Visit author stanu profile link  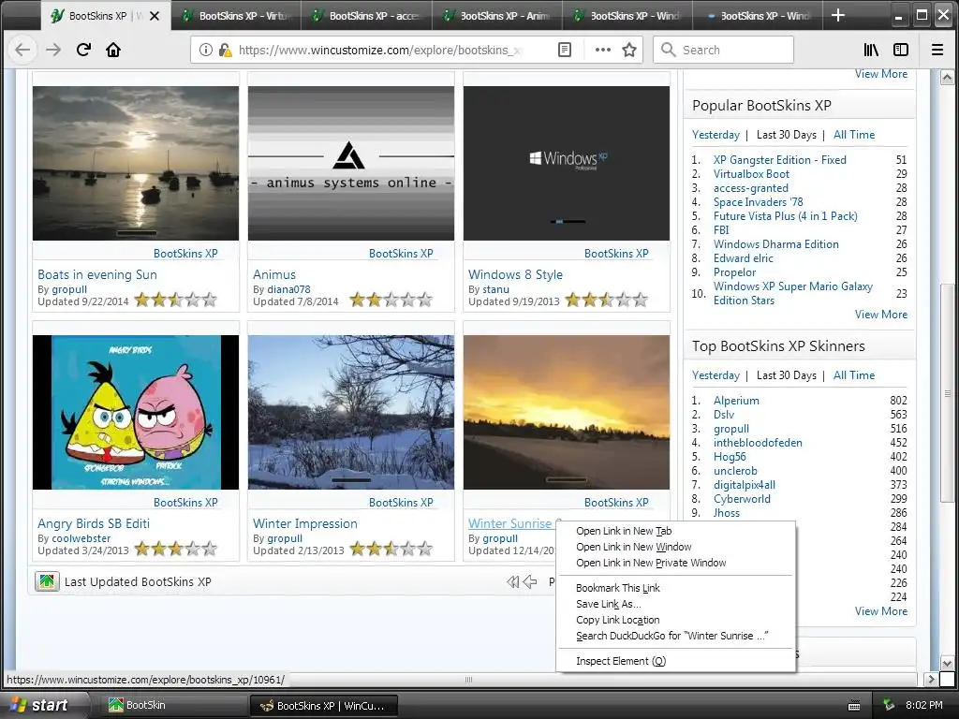(x=495, y=289)
